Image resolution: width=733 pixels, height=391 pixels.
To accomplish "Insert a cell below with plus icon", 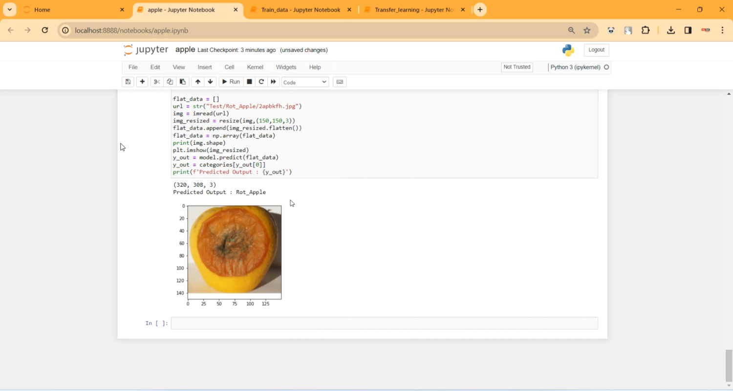I will click(x=142, y=82).
